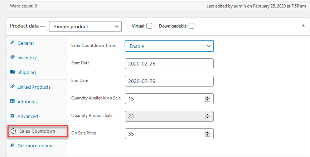Go to the Linked Products section
The image size is (310, 157).
point(34,87)
